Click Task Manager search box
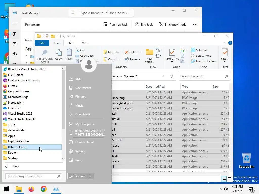This screenshot has width=259, height=194. (101, 13)
